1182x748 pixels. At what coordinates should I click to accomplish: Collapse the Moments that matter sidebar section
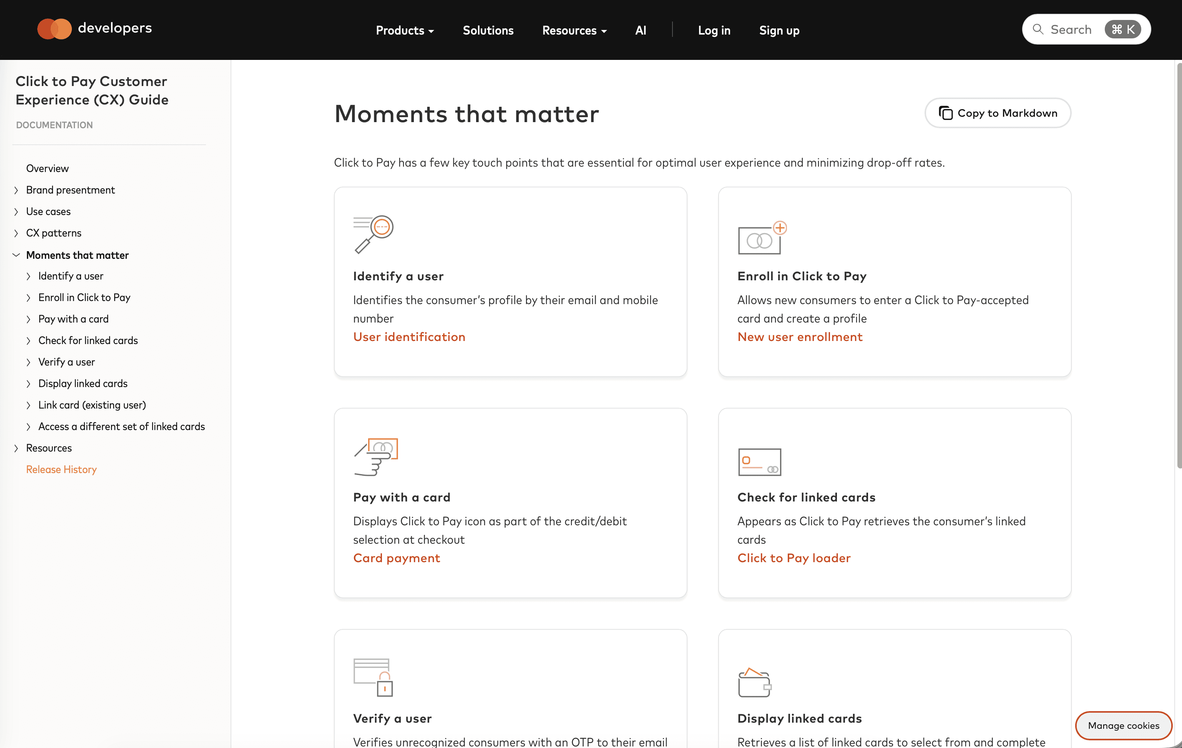coord(16,255)
